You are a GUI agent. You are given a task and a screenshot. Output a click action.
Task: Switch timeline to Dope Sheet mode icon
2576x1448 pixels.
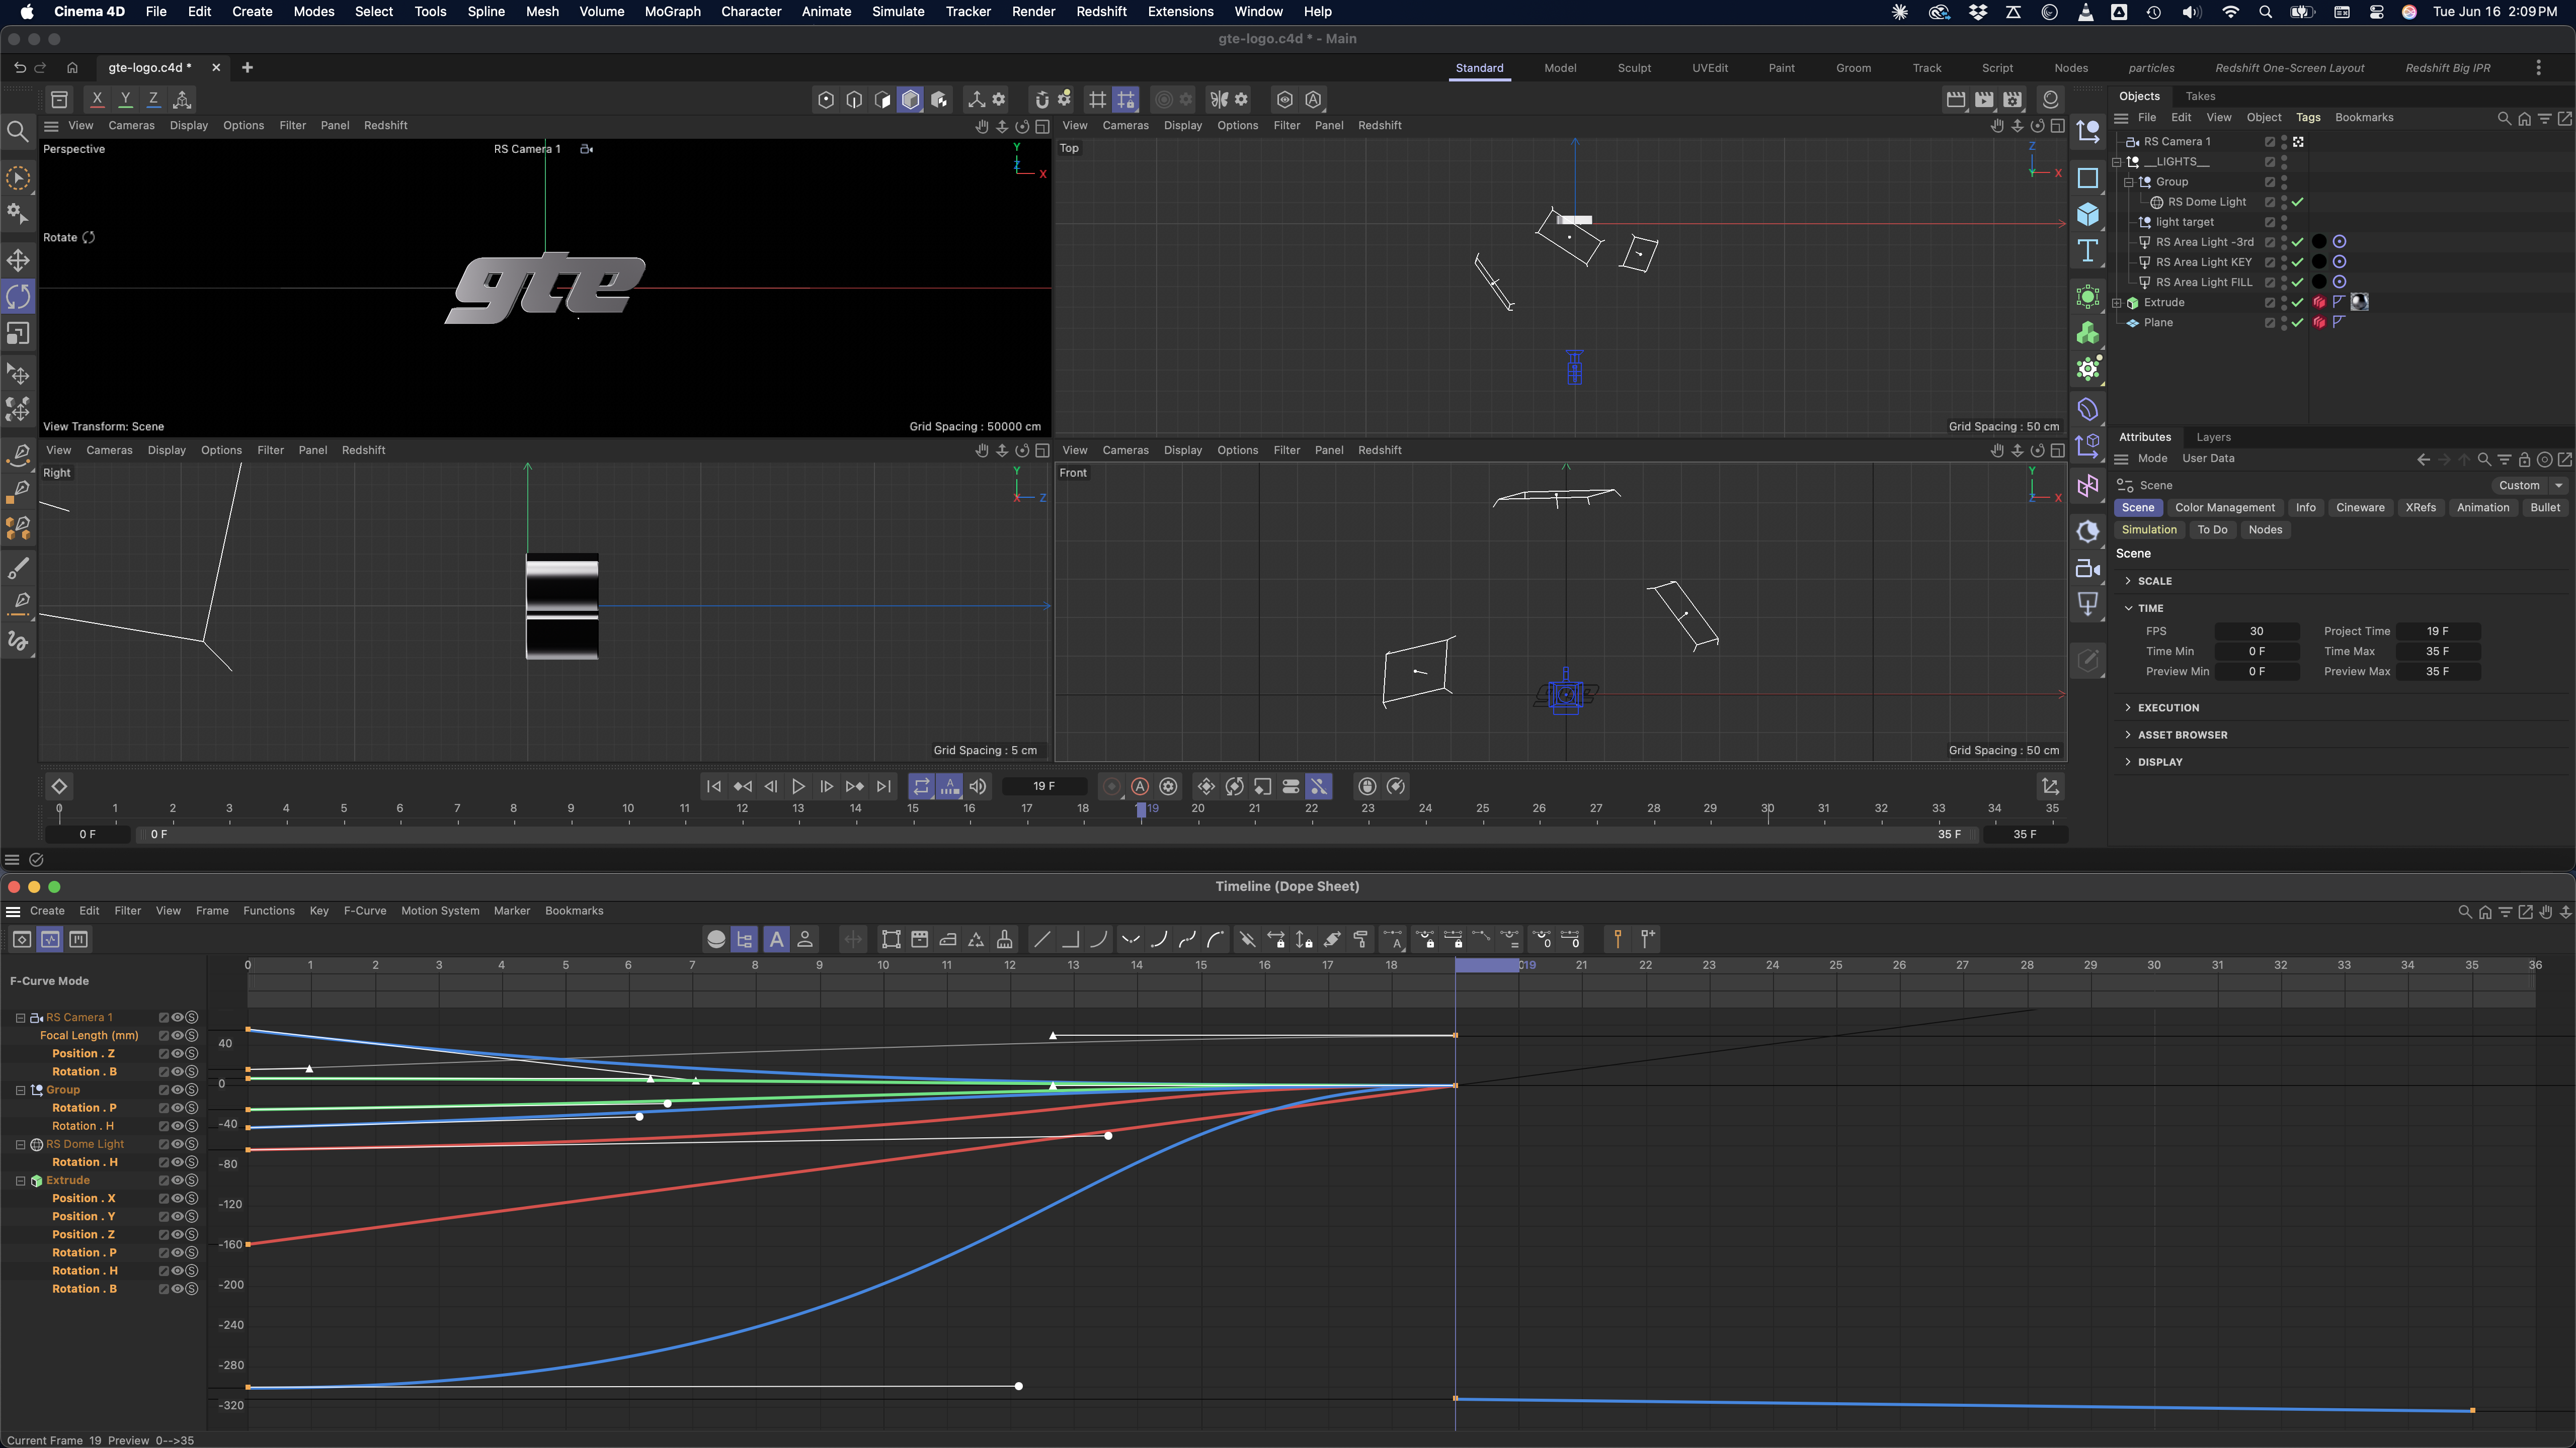point(21,939)
